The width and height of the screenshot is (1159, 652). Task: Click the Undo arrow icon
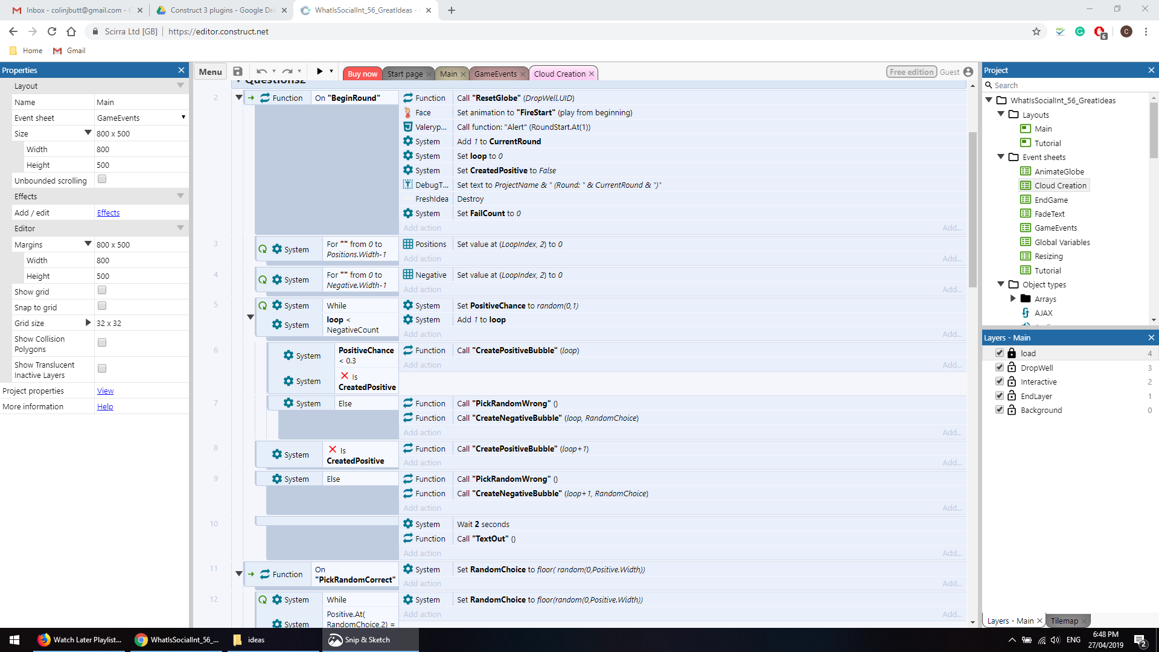tap(261, 72)
